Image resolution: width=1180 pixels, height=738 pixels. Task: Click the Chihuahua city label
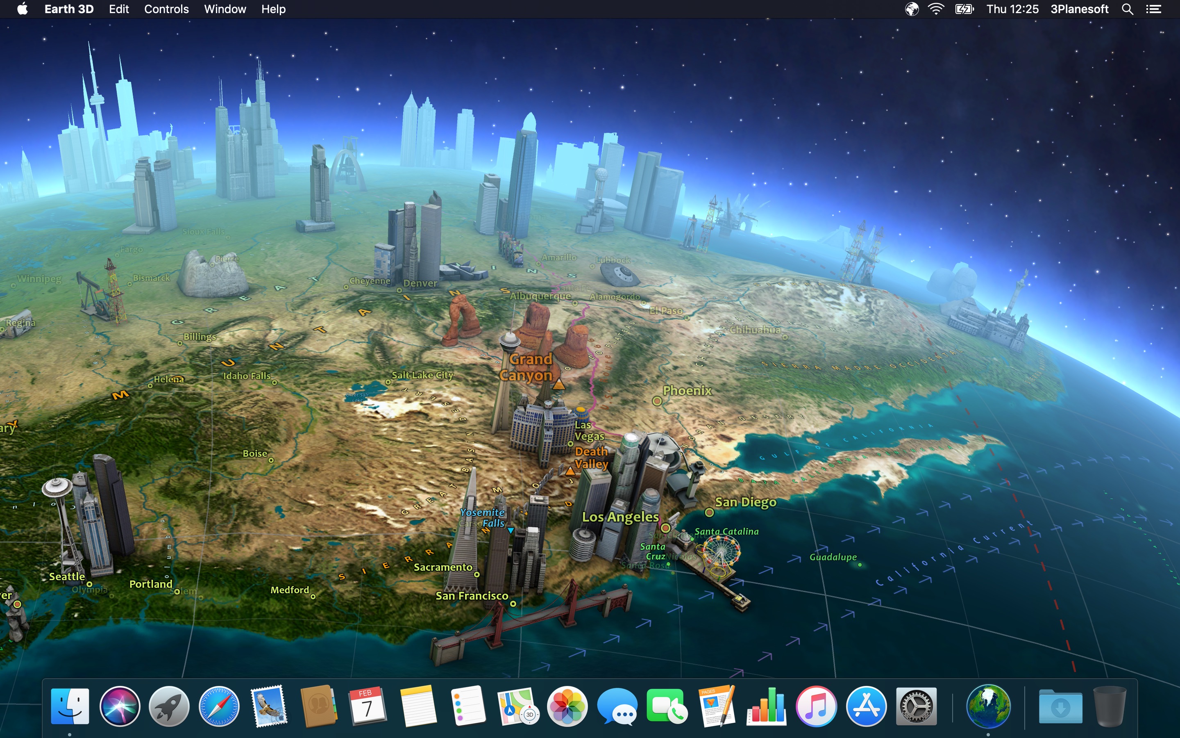pos(755,330)
